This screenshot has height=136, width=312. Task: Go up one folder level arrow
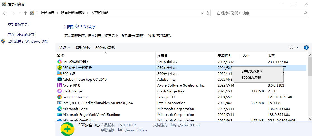coord(25,13)
